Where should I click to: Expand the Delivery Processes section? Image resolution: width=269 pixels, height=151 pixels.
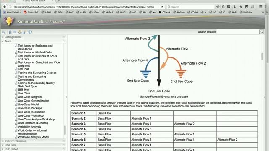[2, 141]
